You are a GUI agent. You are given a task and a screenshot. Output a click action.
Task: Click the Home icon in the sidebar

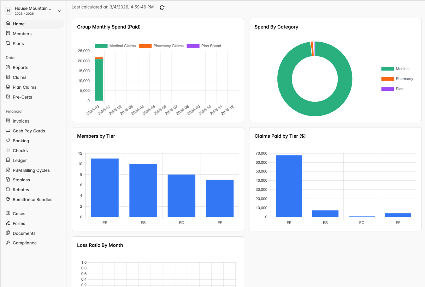(8, 24)
